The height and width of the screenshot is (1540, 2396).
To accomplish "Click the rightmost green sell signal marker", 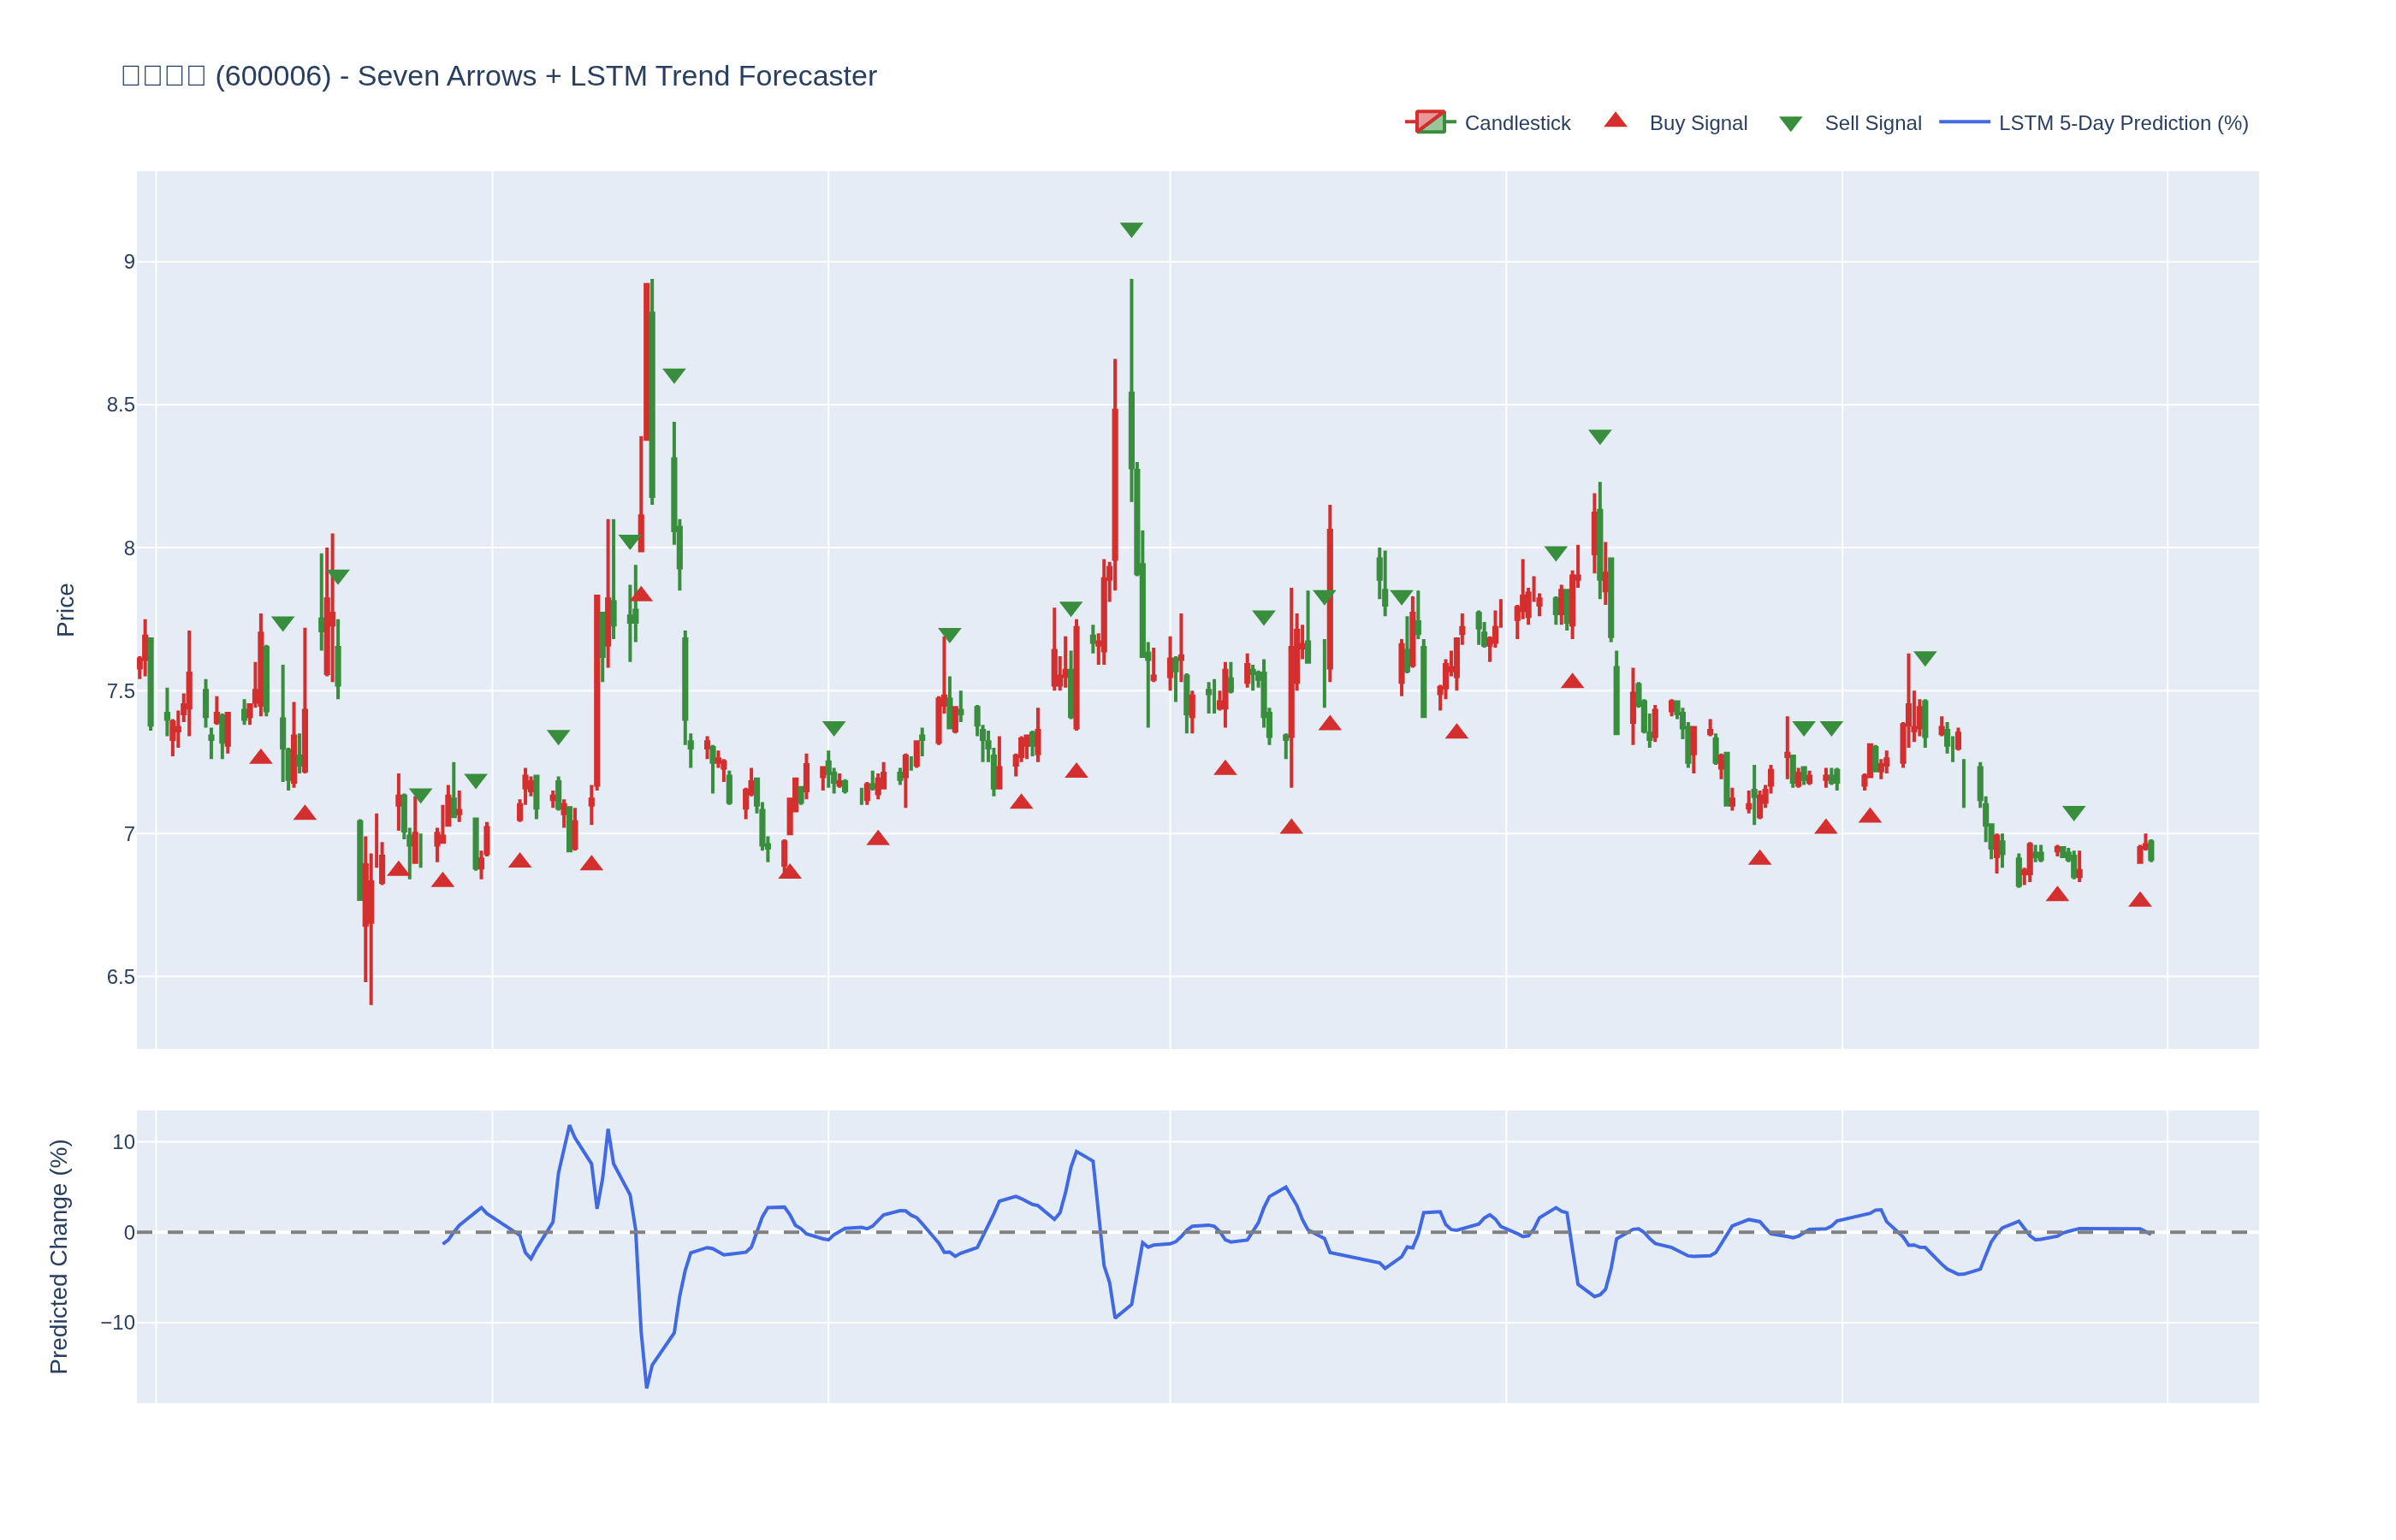I will coord(2073,813).
